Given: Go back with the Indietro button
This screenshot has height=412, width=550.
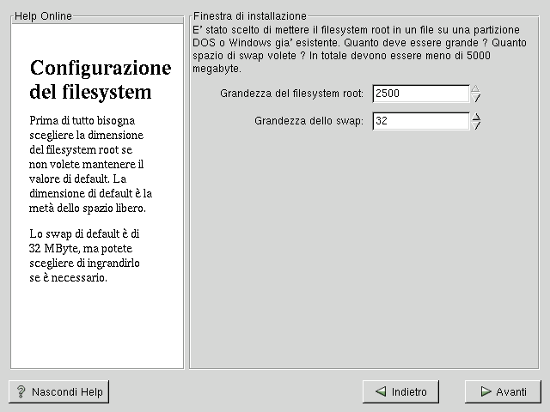Looking at the screenshot, I should pyautogui.click(x=400, y=391).
